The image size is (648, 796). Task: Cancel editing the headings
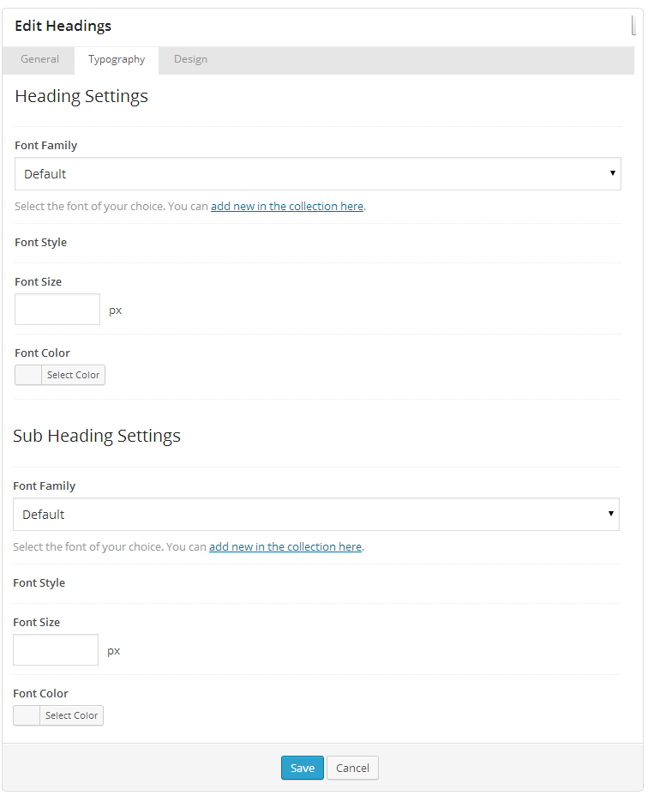(x=352, y=768)
